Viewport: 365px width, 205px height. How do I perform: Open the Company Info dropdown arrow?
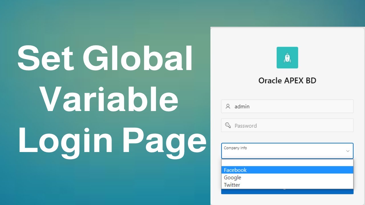pos(348,151)
